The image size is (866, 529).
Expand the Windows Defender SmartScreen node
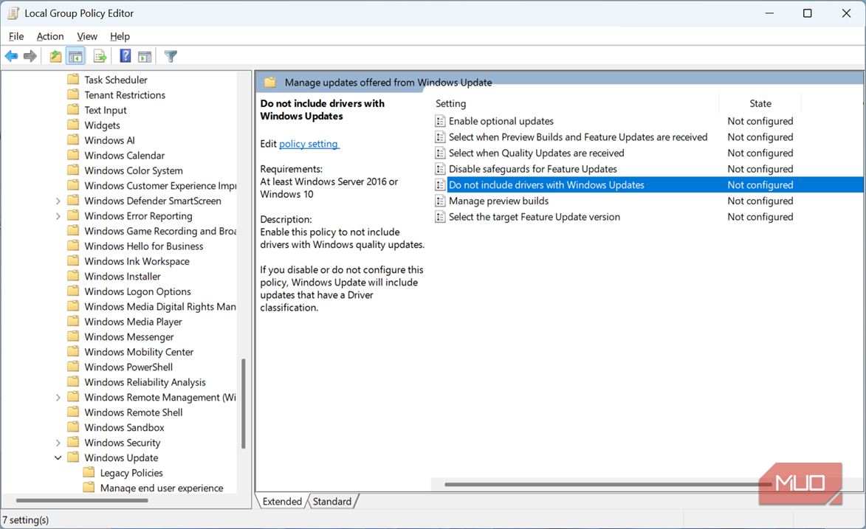58,201
